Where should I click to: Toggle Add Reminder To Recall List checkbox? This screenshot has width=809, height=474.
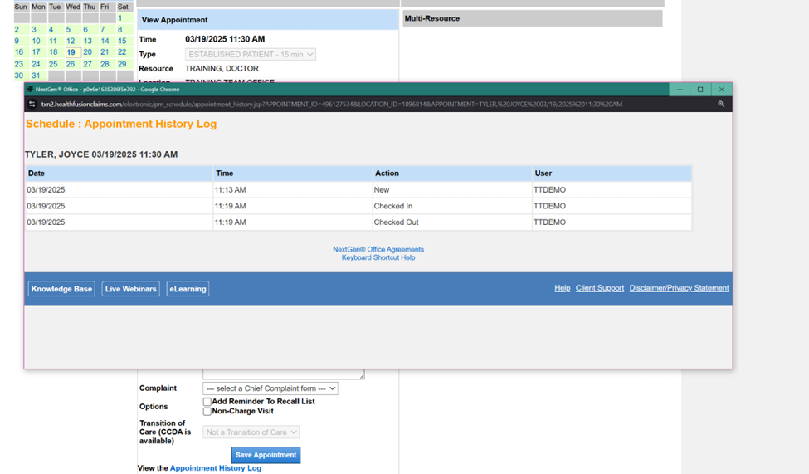pyautogui.click(x=207, y=402)
